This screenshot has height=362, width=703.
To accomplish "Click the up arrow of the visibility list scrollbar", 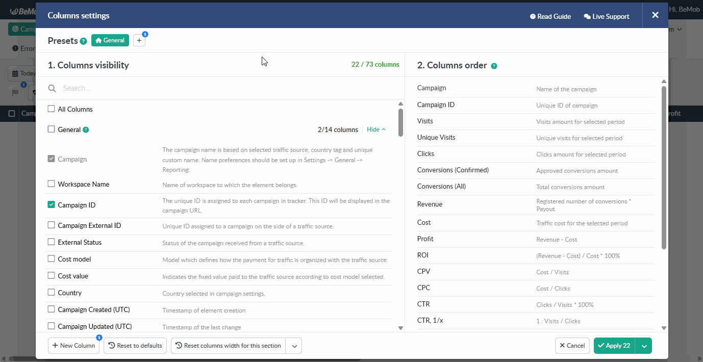I will (400, 104).
